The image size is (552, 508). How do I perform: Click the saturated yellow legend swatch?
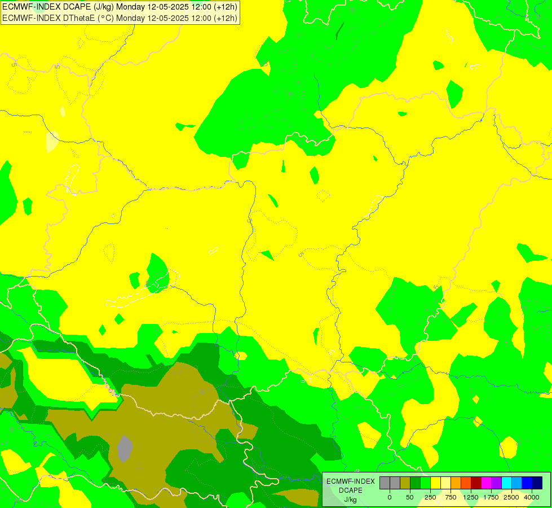click(x=435, y=483)
